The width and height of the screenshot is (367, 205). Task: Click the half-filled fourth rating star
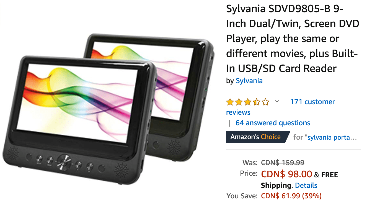pyautogui.click(x=257, y=102)
